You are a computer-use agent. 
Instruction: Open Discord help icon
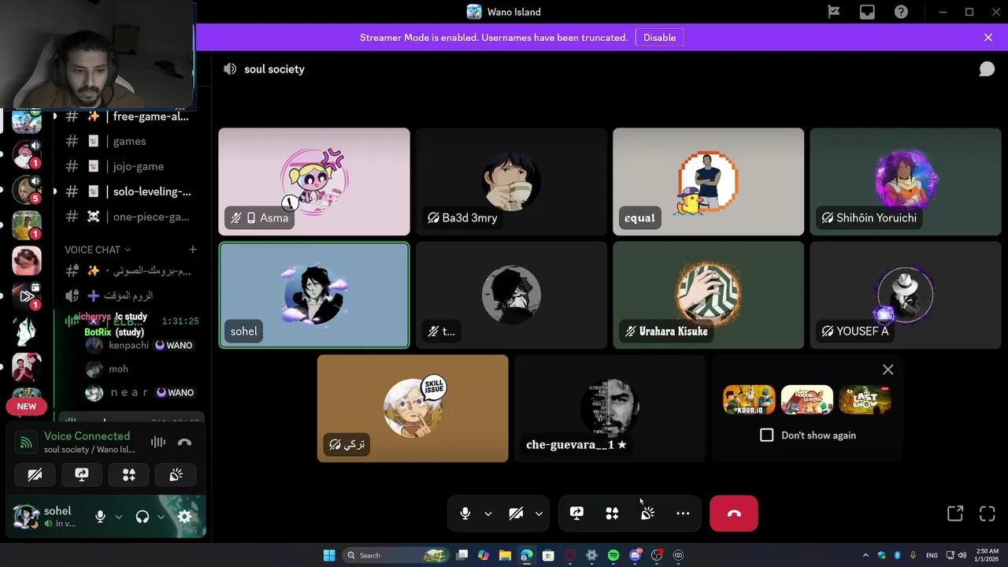901,12
